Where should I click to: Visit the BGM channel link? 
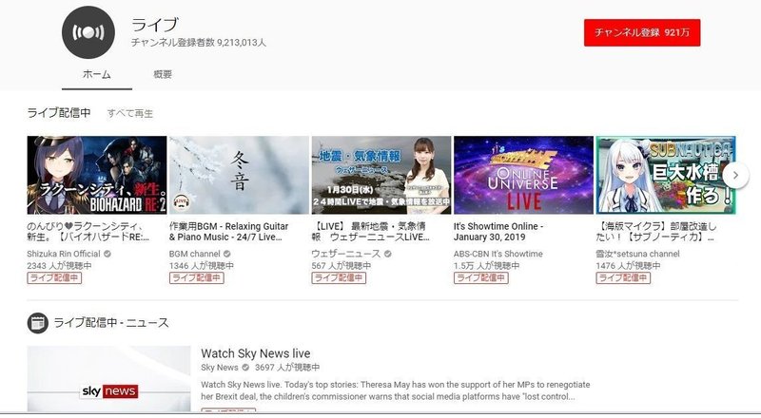195,254
